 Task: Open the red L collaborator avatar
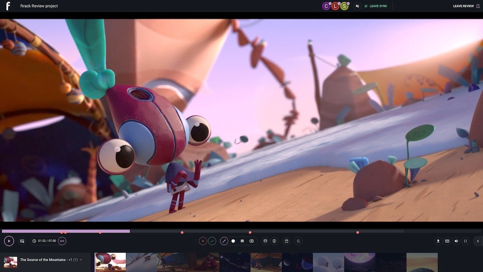(335, 6)
